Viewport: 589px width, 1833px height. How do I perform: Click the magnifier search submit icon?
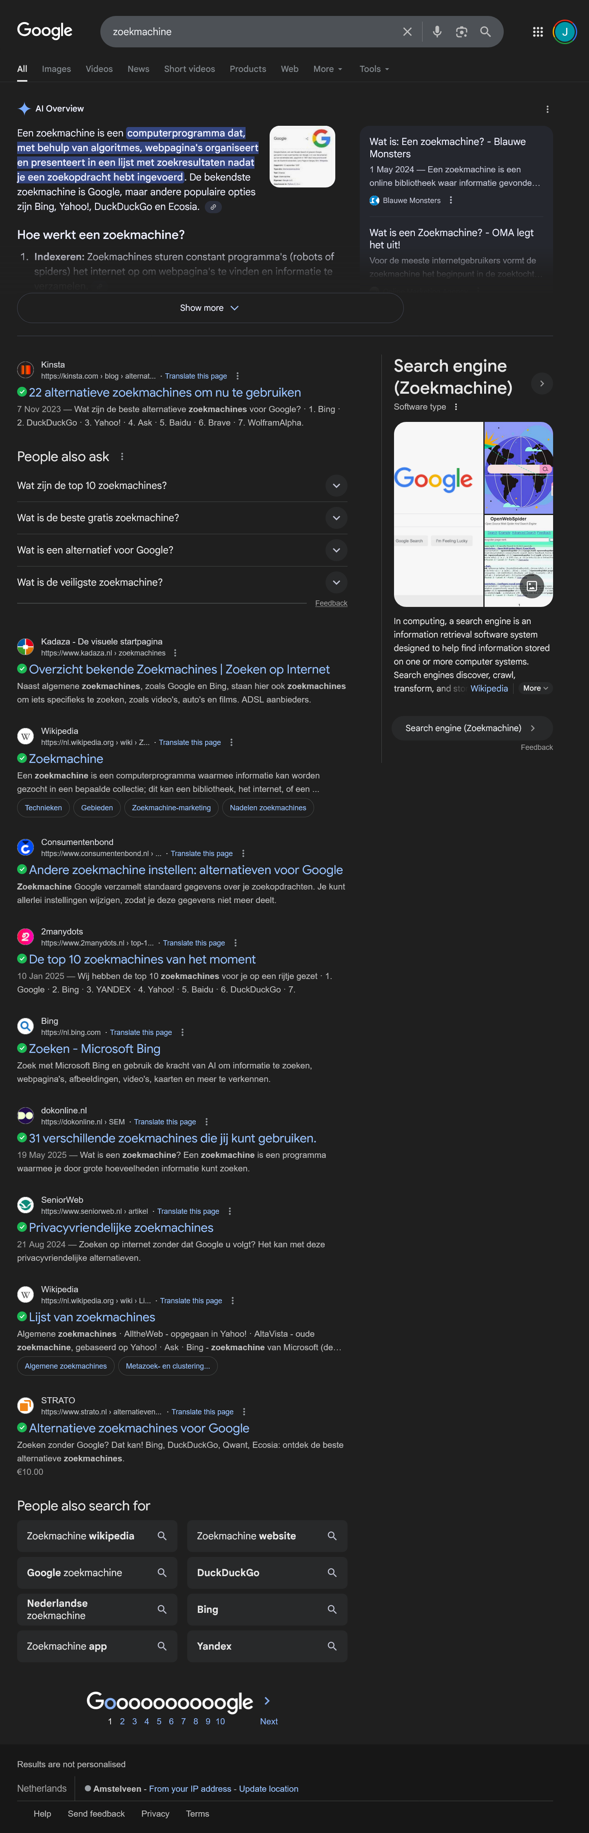click(485, 32)
